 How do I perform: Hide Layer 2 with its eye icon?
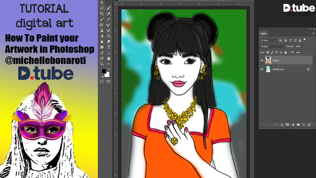(x=262, y=60)
